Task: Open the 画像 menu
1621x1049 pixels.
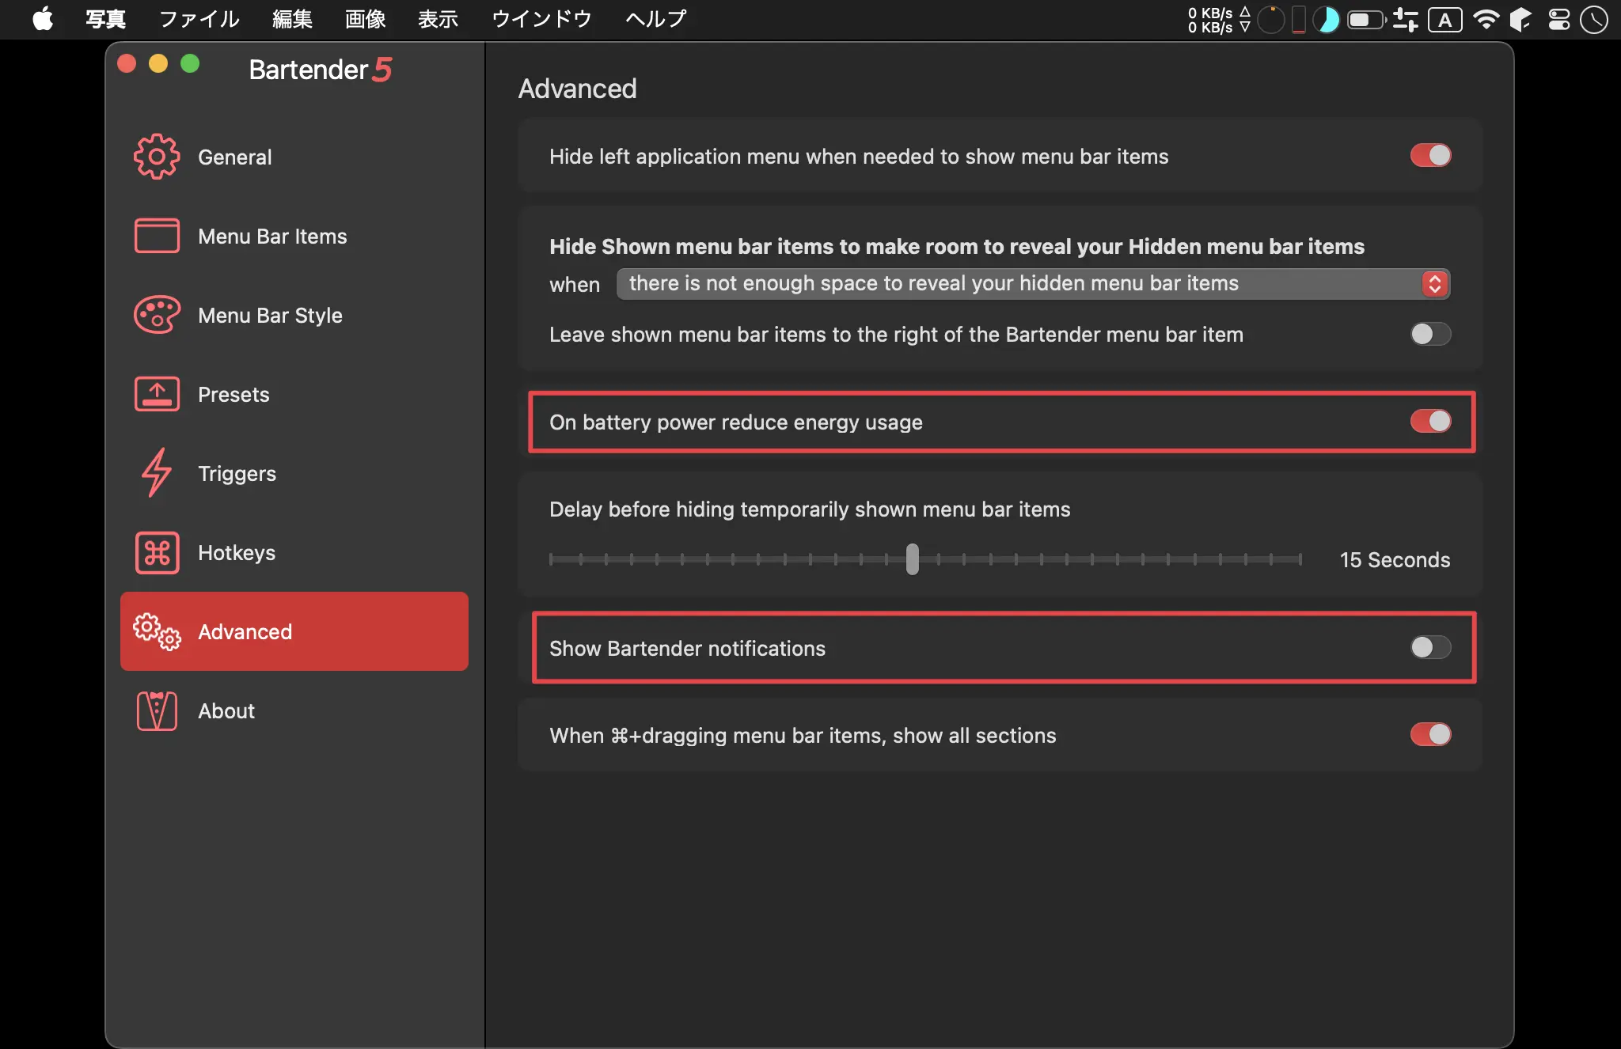Action: click(x=365, y=18)
